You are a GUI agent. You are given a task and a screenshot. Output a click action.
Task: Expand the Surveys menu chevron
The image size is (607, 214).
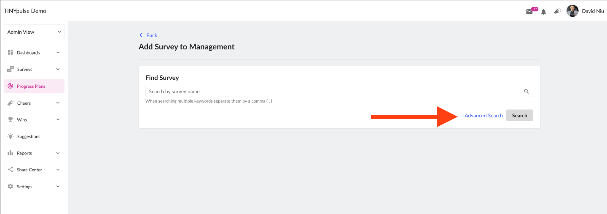point(58,69)
